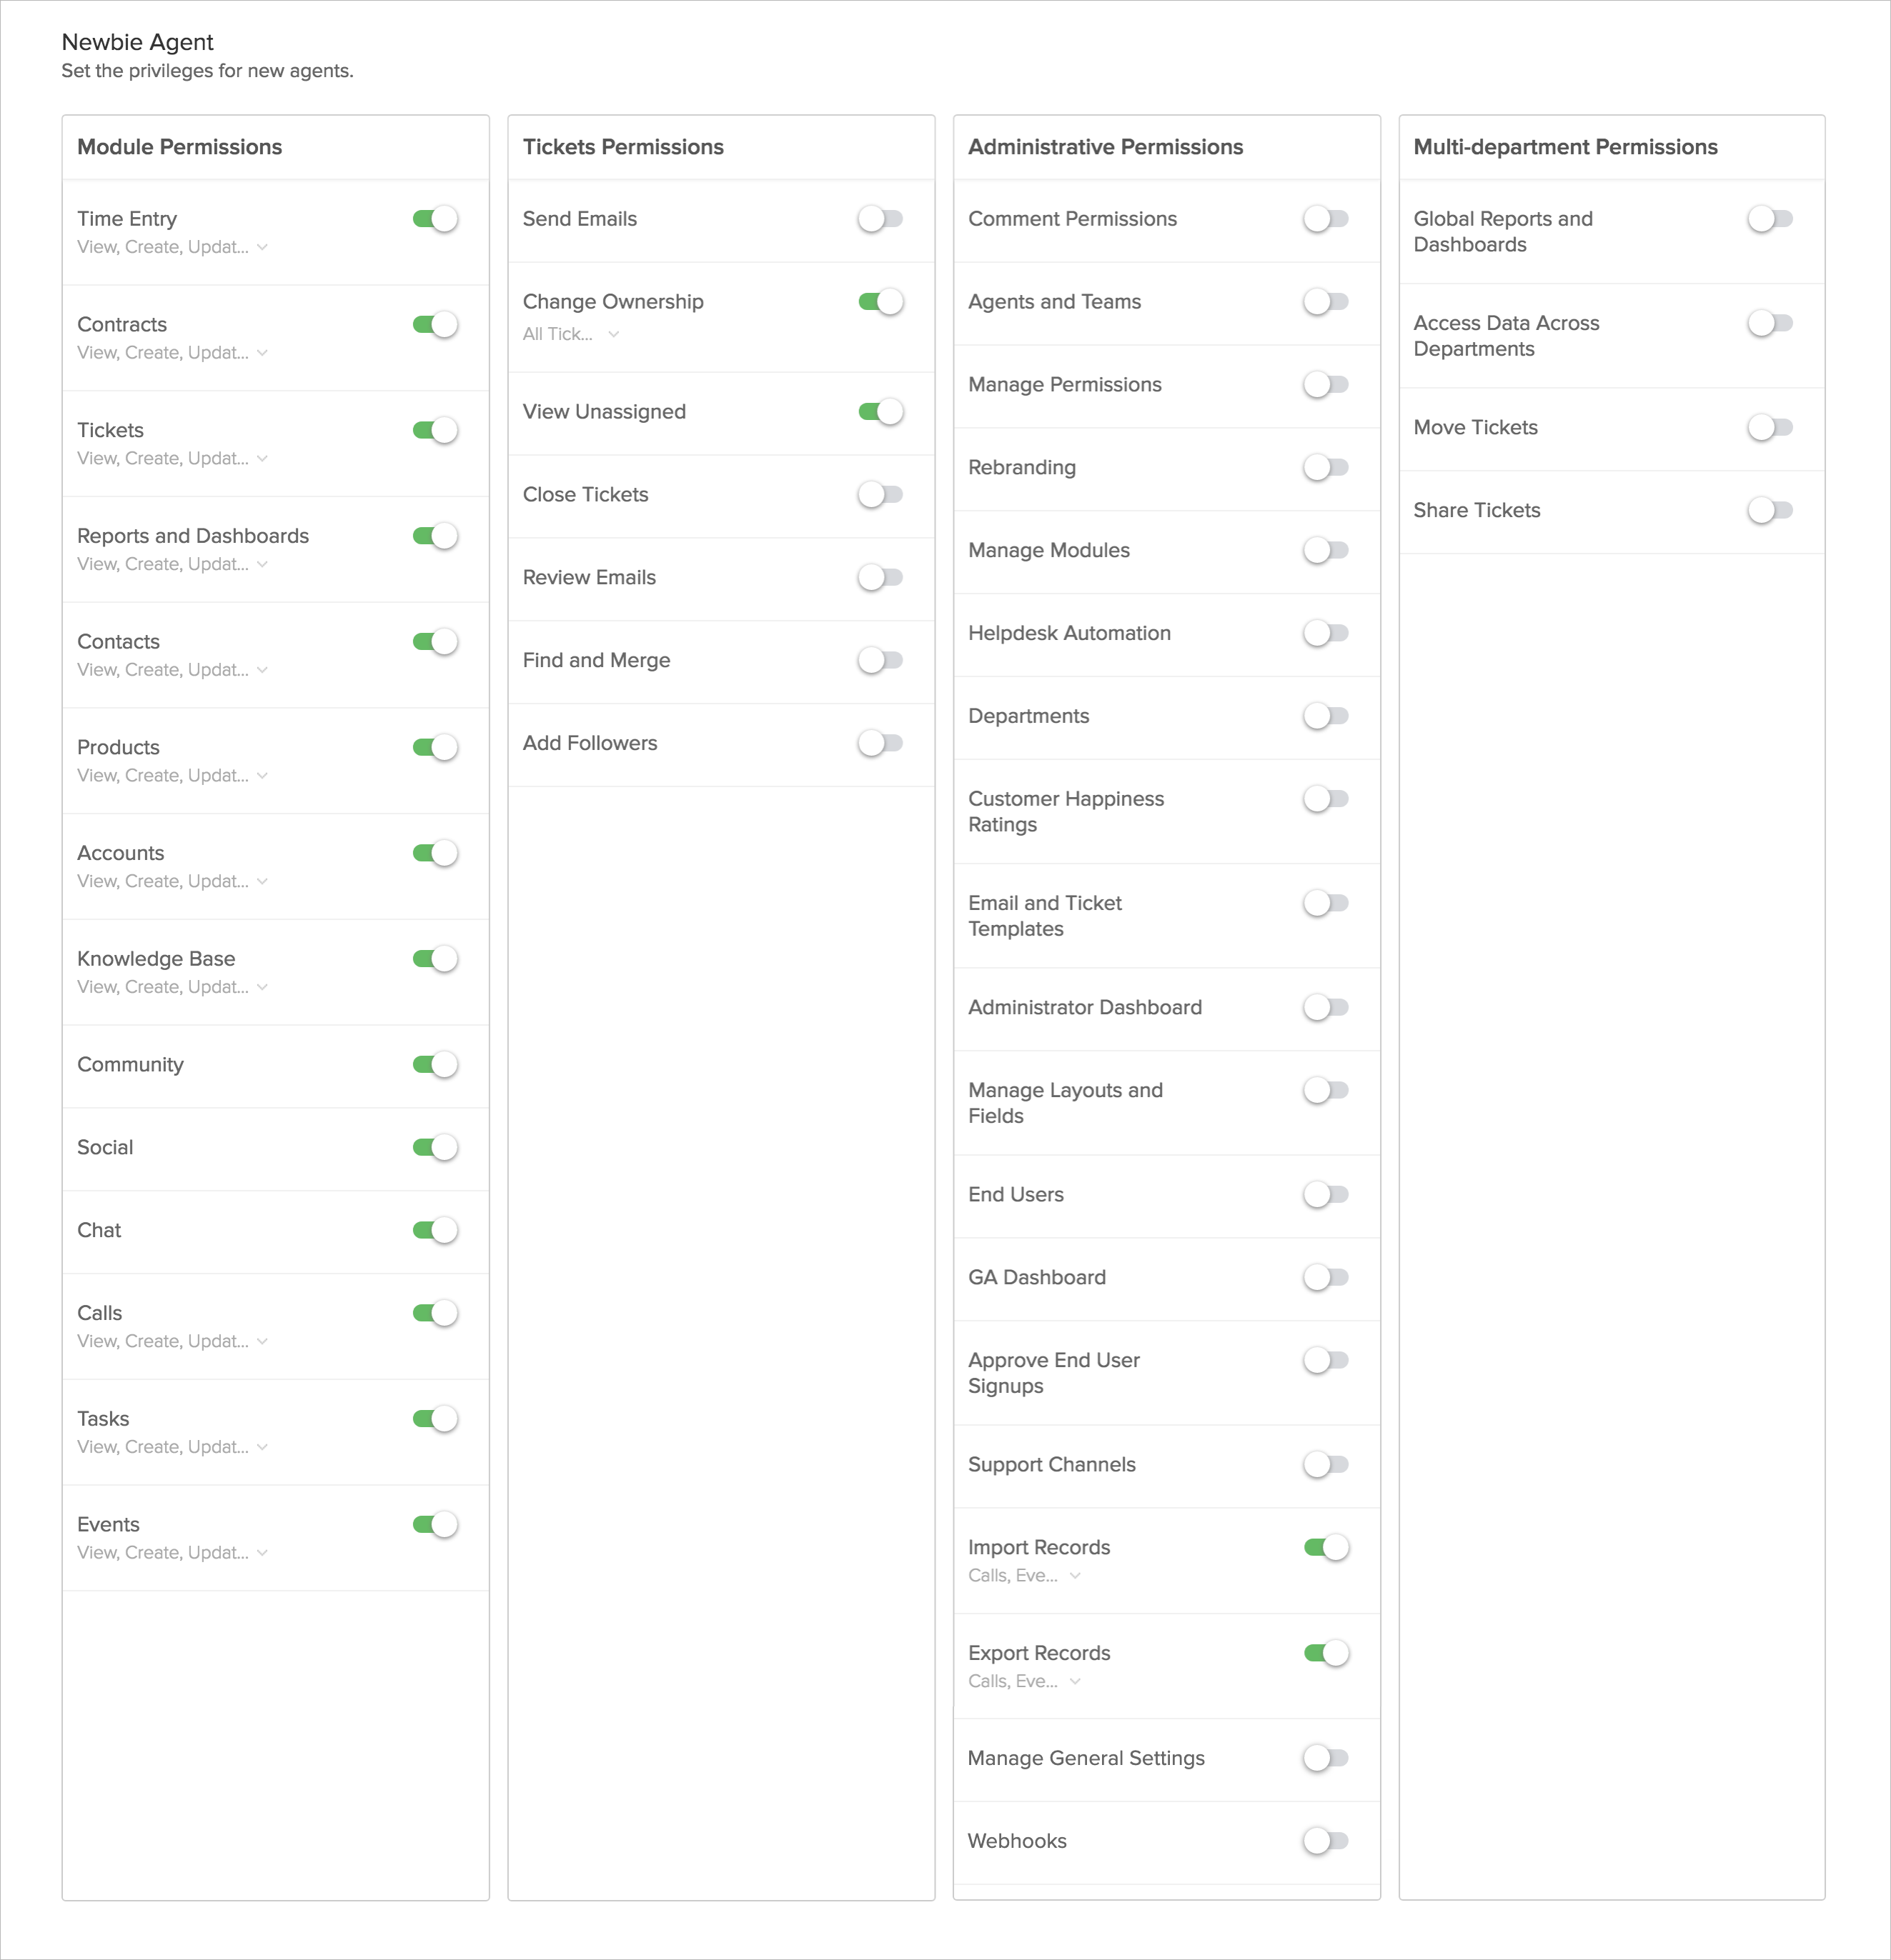Expand Export Records modules dropdown
Image resolution: width=1891 pixels, height=1960 pixels.
(x=1025, y=1682)
